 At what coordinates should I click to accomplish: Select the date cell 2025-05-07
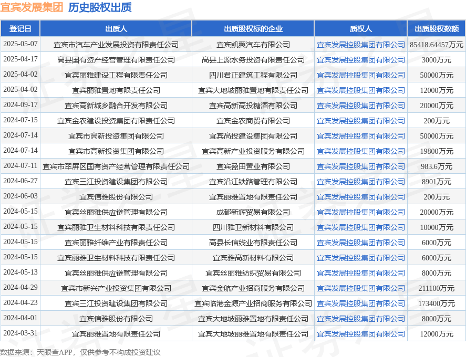point(20,44)
